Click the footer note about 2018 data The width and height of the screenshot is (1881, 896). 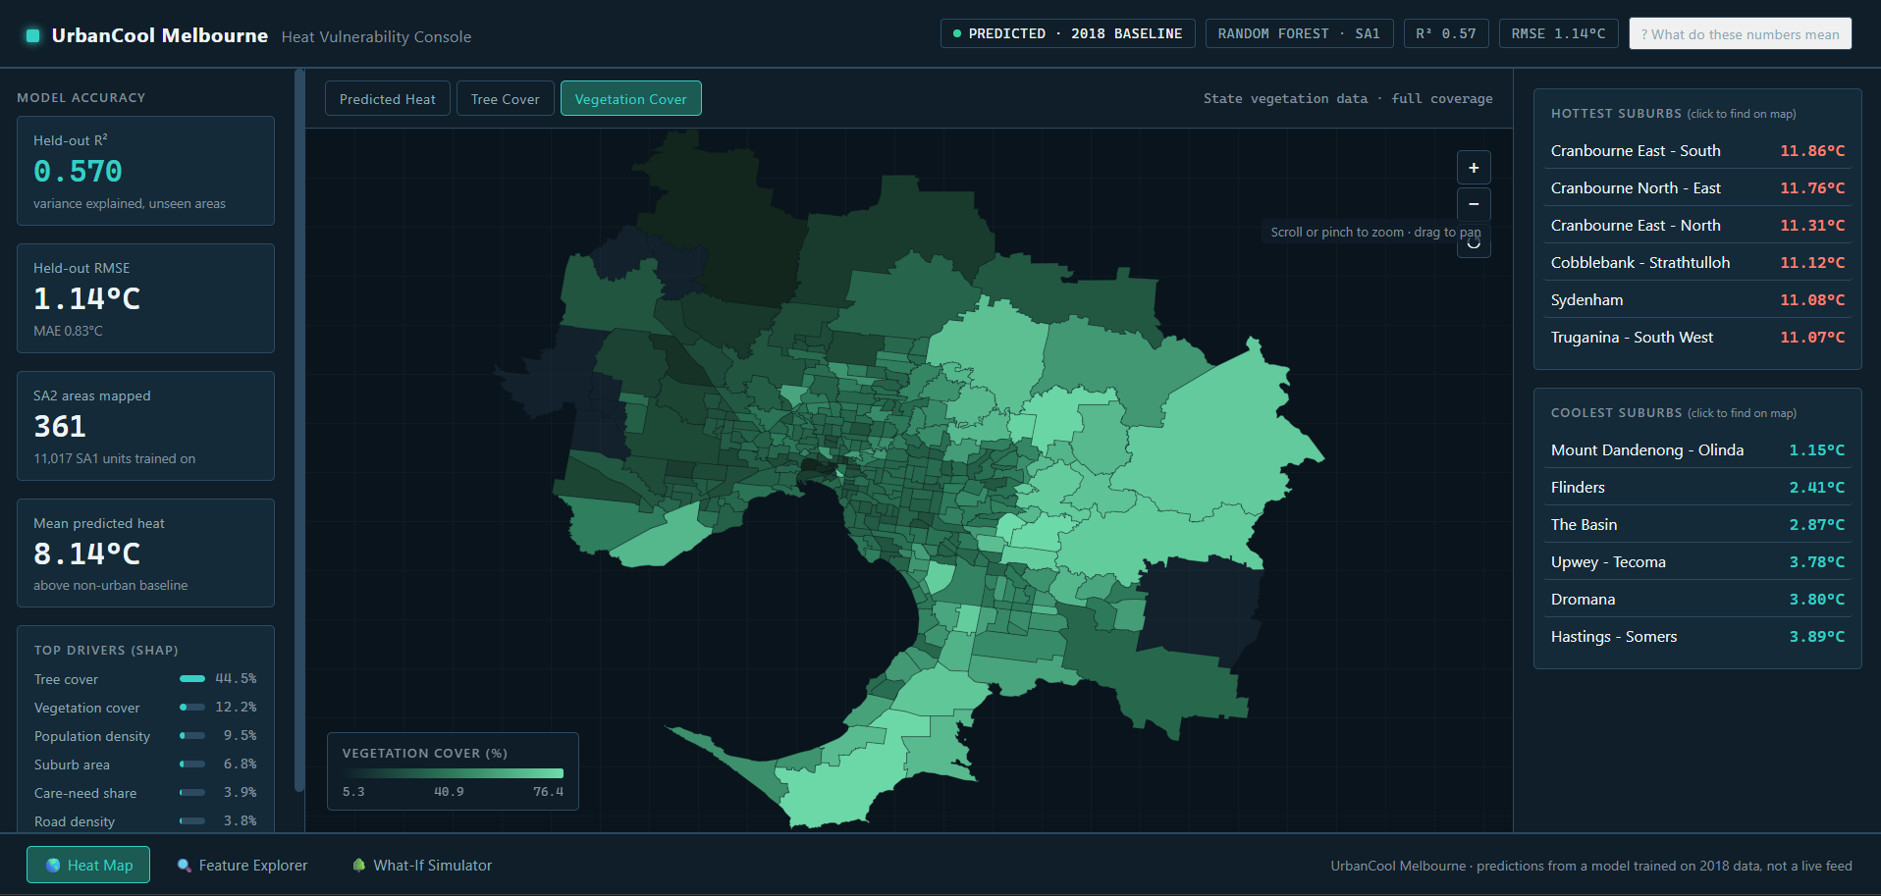point(1591,866)
